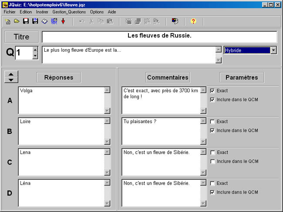Check Exact for answer B
This screenshot has width=283, height=212.
coord(212,122)
